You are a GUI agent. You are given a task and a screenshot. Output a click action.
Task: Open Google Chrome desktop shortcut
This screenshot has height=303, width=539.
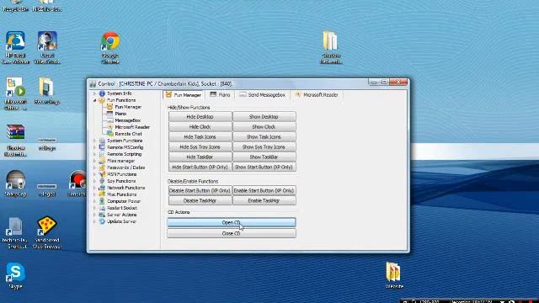[x=110, y=48]
